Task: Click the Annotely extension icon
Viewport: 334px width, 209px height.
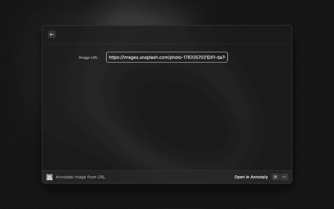Action: (x=50, y=177)
